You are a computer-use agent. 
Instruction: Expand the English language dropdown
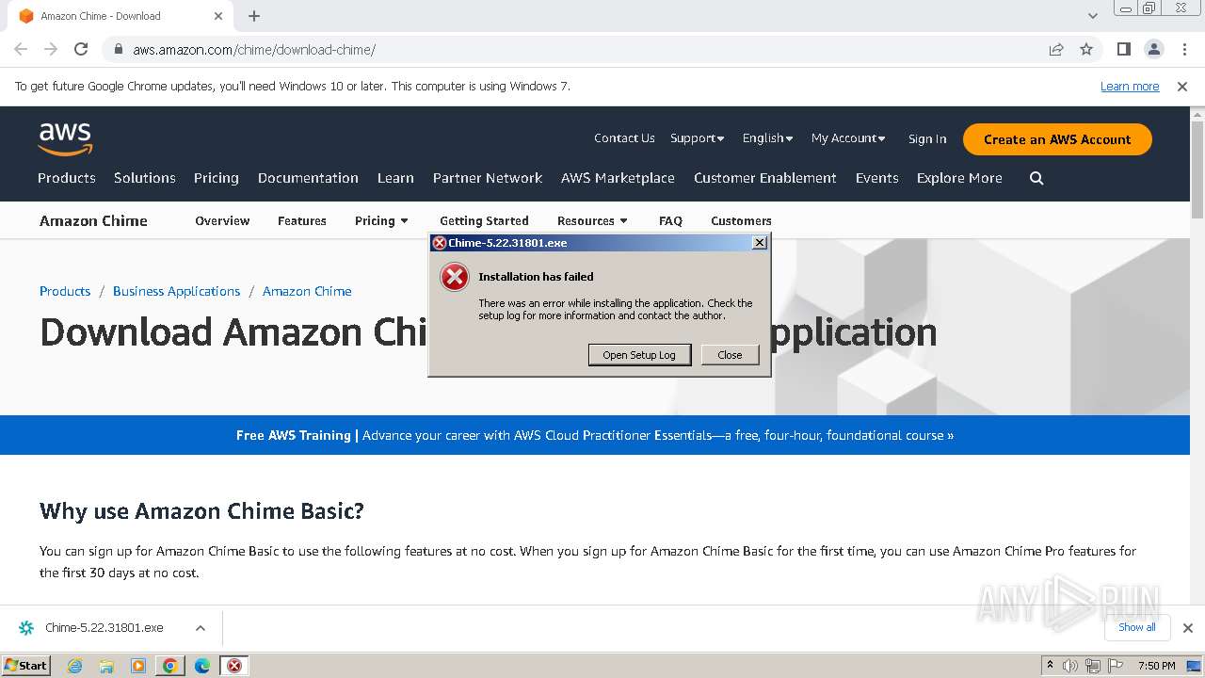767,138
